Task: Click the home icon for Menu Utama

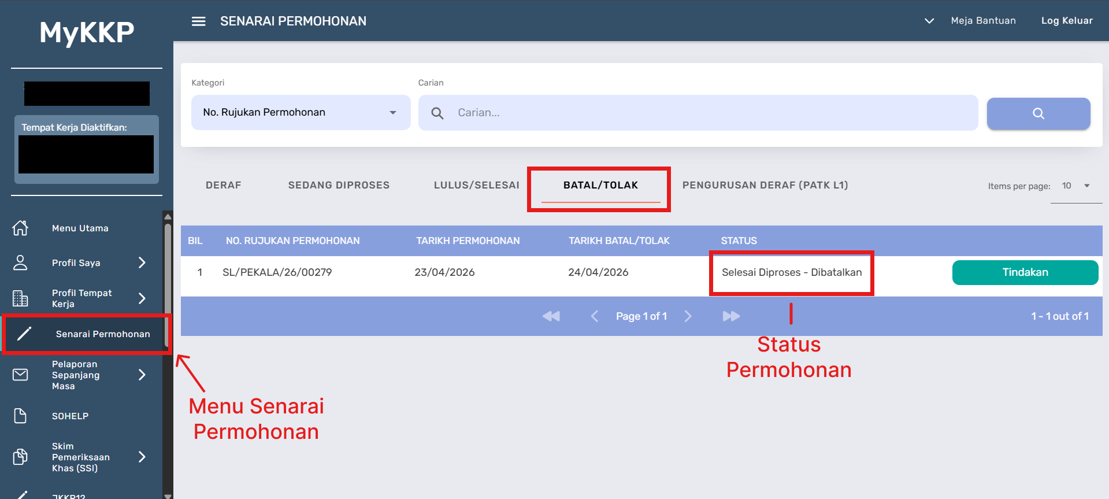Action: point(20,228)
